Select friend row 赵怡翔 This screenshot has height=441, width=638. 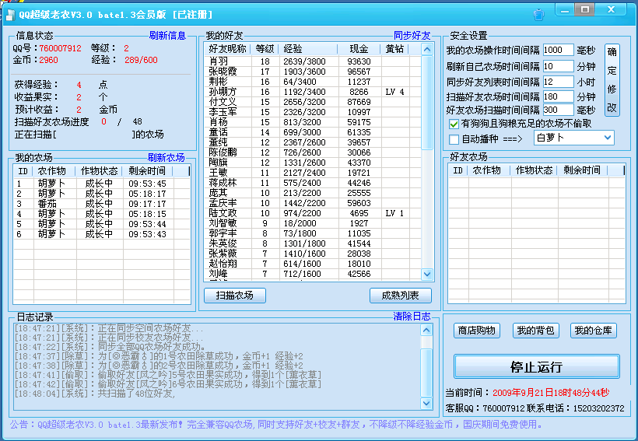pos(313,264)
